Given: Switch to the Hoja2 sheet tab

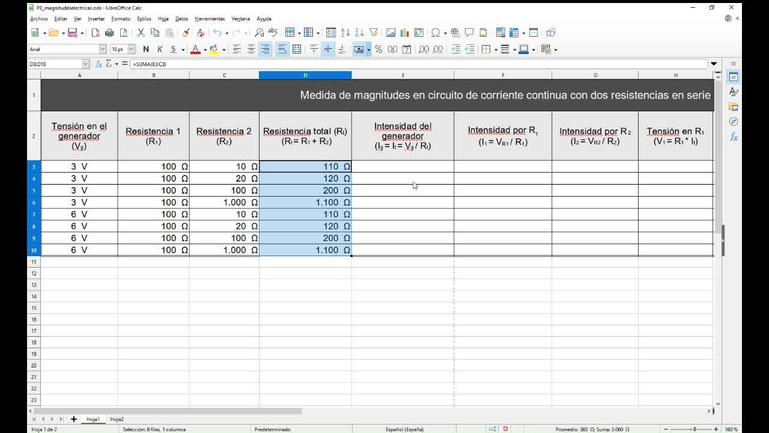Looking at the screenshot, I should 117,419.
